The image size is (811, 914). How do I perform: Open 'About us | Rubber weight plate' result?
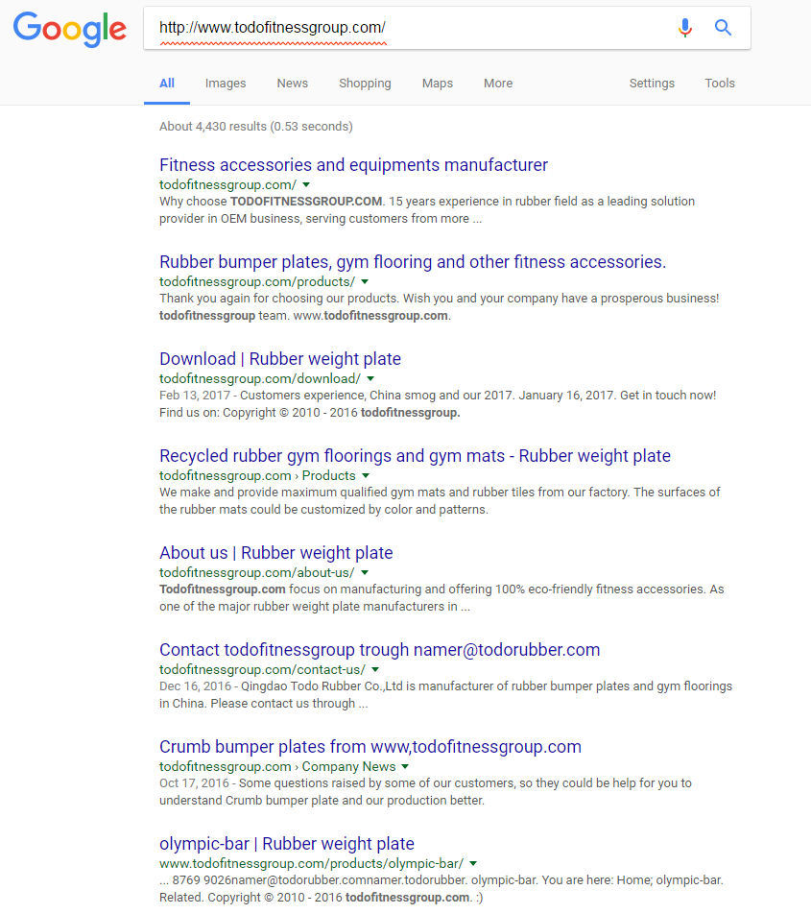(276, 553)
